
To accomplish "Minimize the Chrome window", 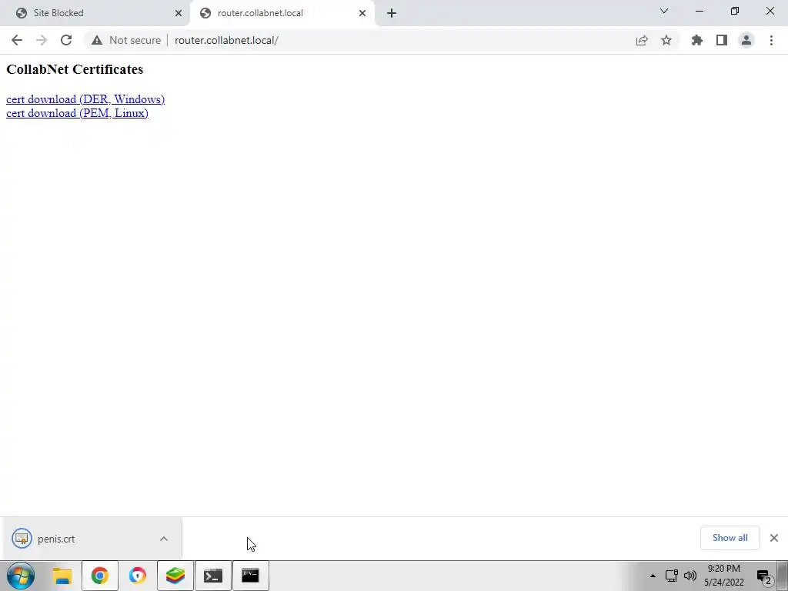I will (x=699, y=11).
